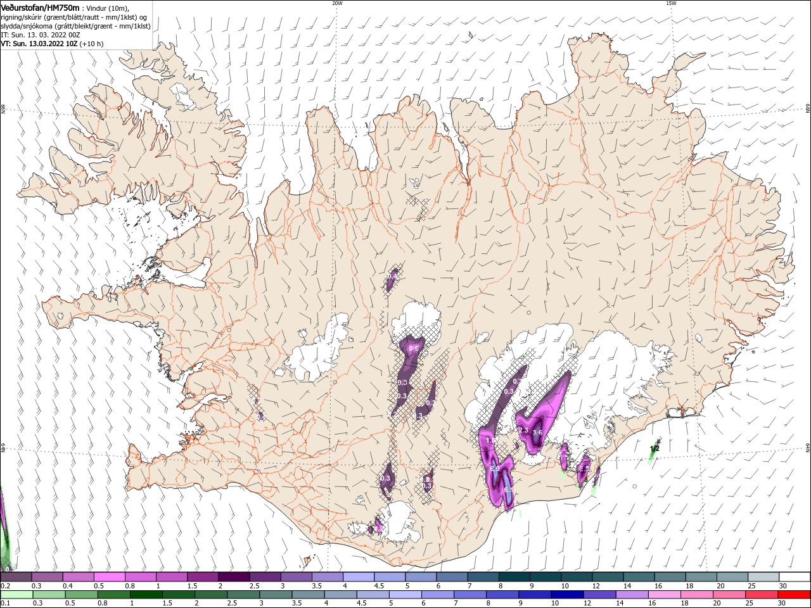The image size is (811, 608).
Task: Pick the royal blue 8 swatch, lower legend row
Action: 503,594
